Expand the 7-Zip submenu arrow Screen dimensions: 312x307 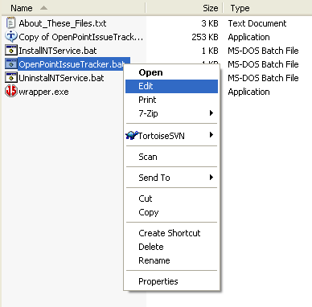tap(211, 113)
